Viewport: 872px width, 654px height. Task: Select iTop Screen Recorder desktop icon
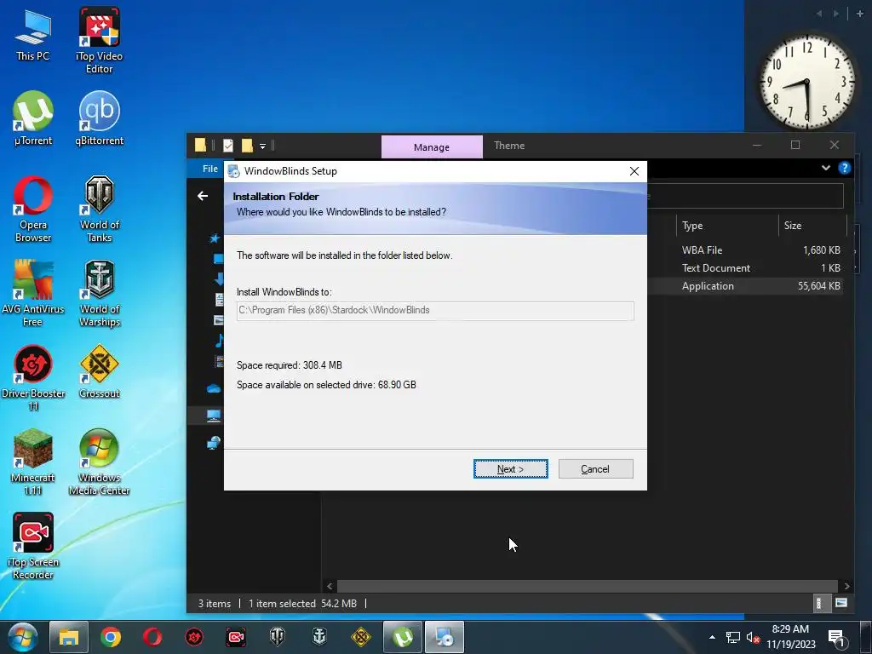pos(33,546)
